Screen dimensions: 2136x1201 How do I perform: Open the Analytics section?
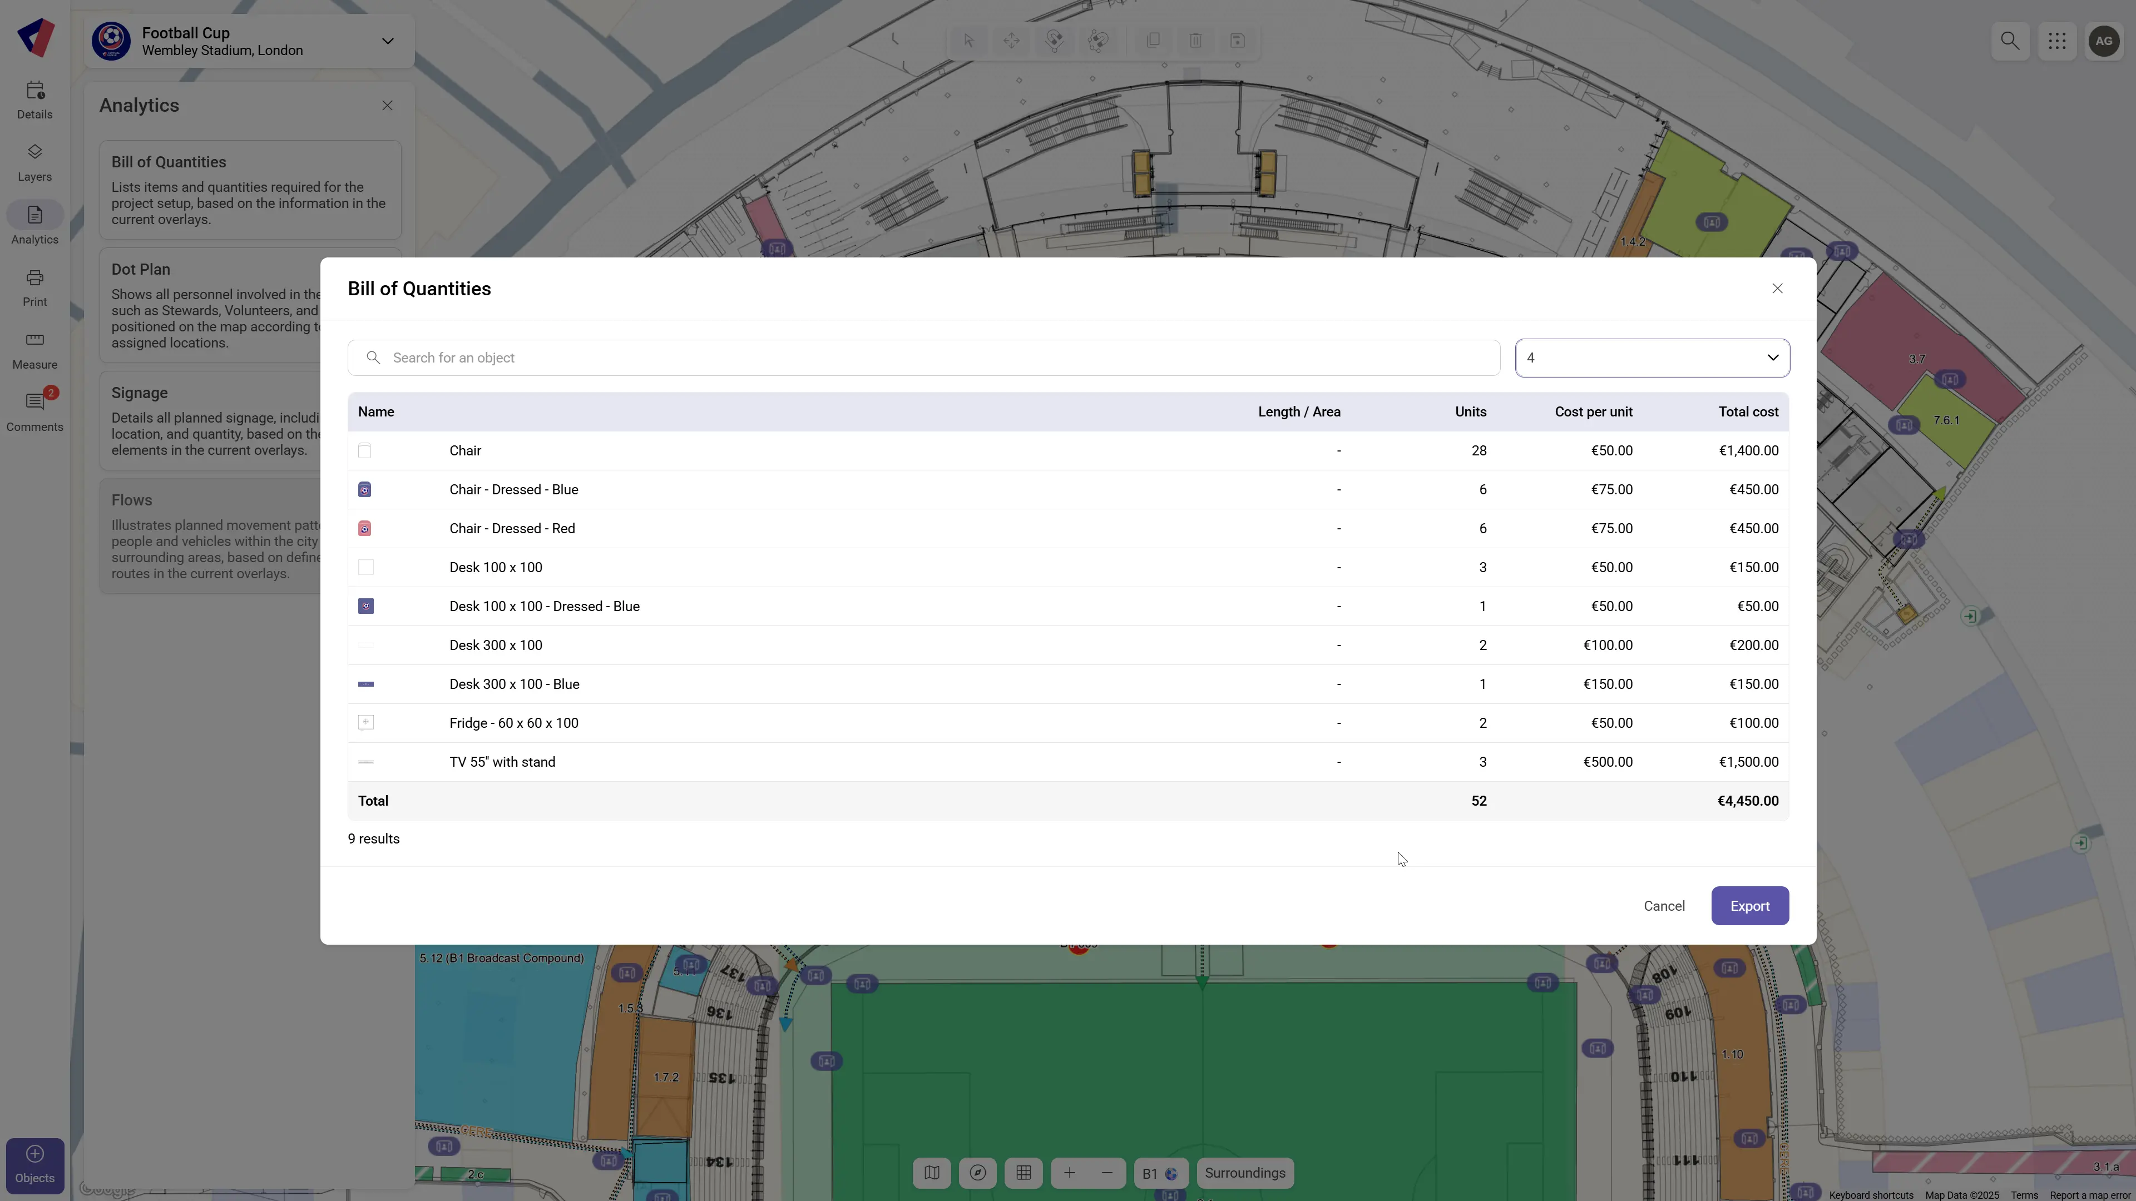tap(34, 225)
